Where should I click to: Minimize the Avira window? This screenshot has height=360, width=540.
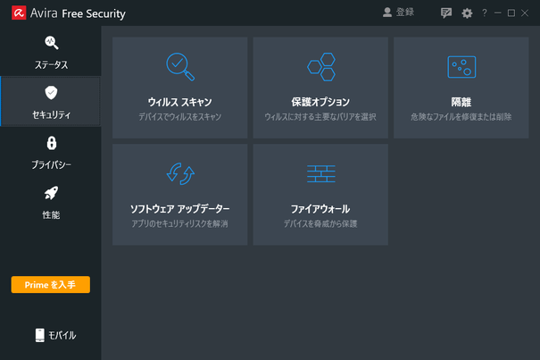[498, 13]
